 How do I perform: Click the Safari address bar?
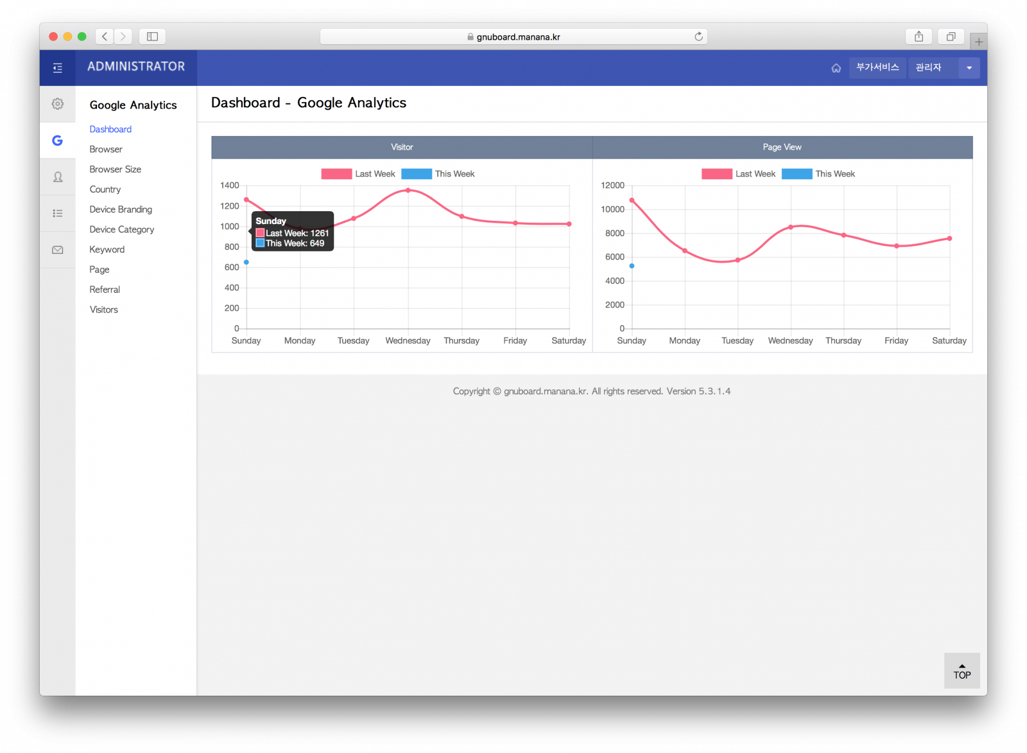point(513,37)
